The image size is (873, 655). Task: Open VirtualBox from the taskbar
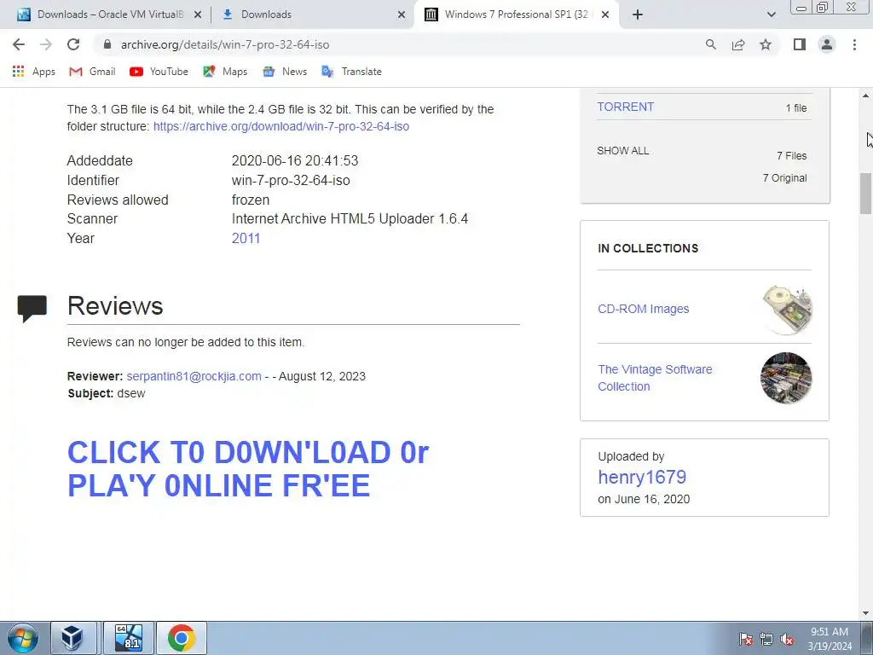[72, 638]
